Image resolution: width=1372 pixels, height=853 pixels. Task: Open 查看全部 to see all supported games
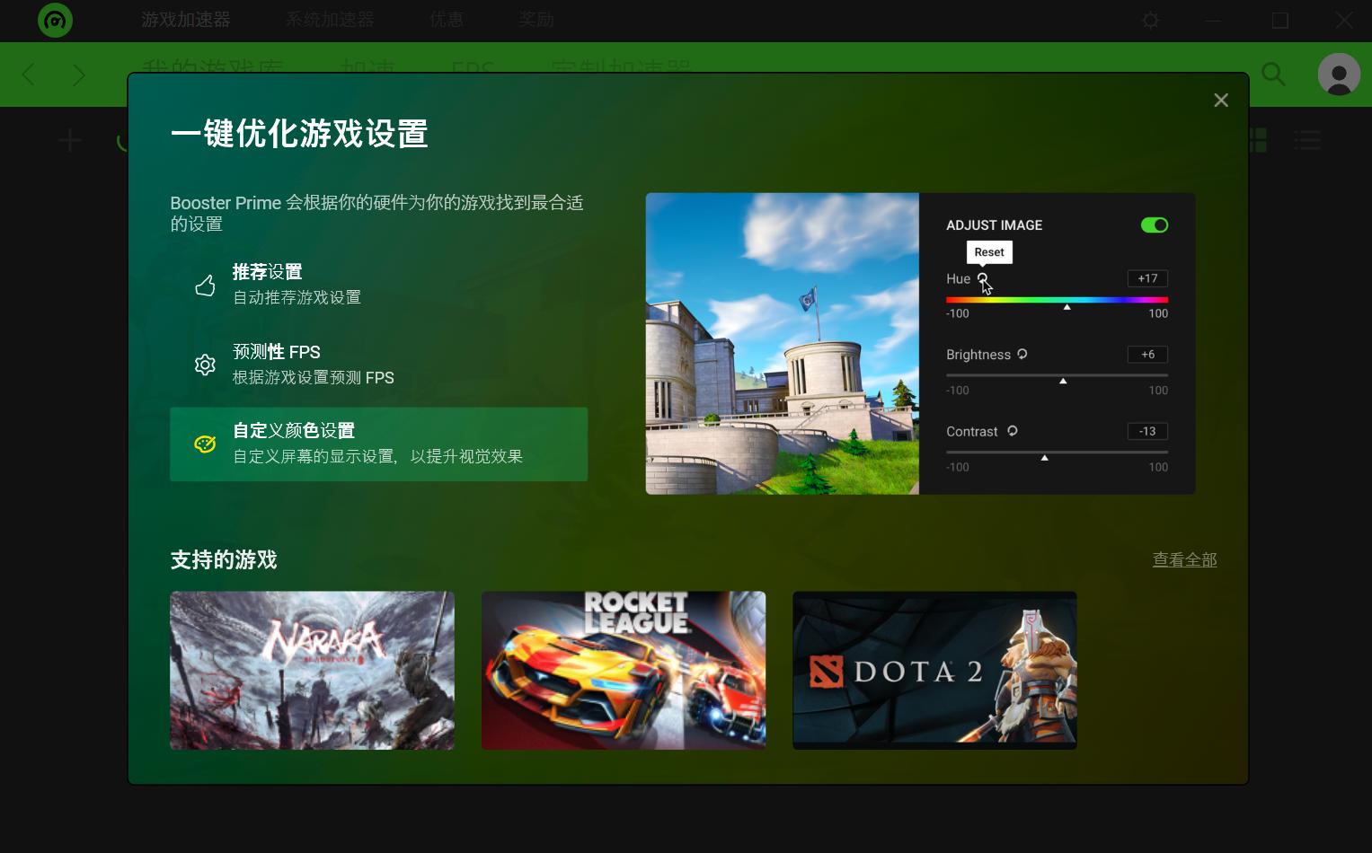click(1184, 559)
